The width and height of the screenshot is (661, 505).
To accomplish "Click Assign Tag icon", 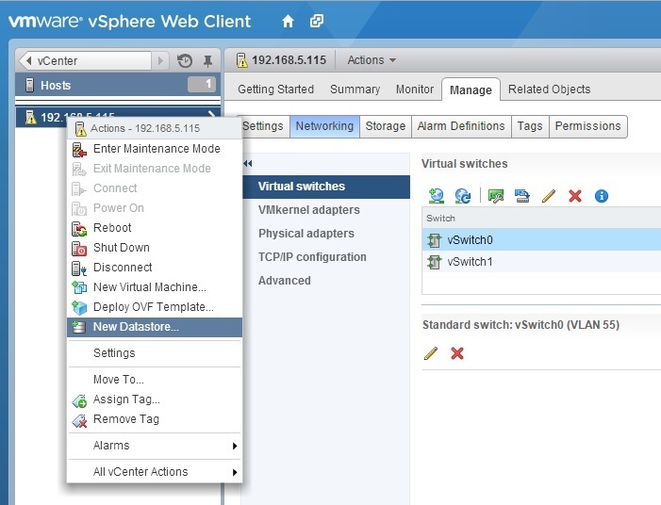I will coord(79,400).
